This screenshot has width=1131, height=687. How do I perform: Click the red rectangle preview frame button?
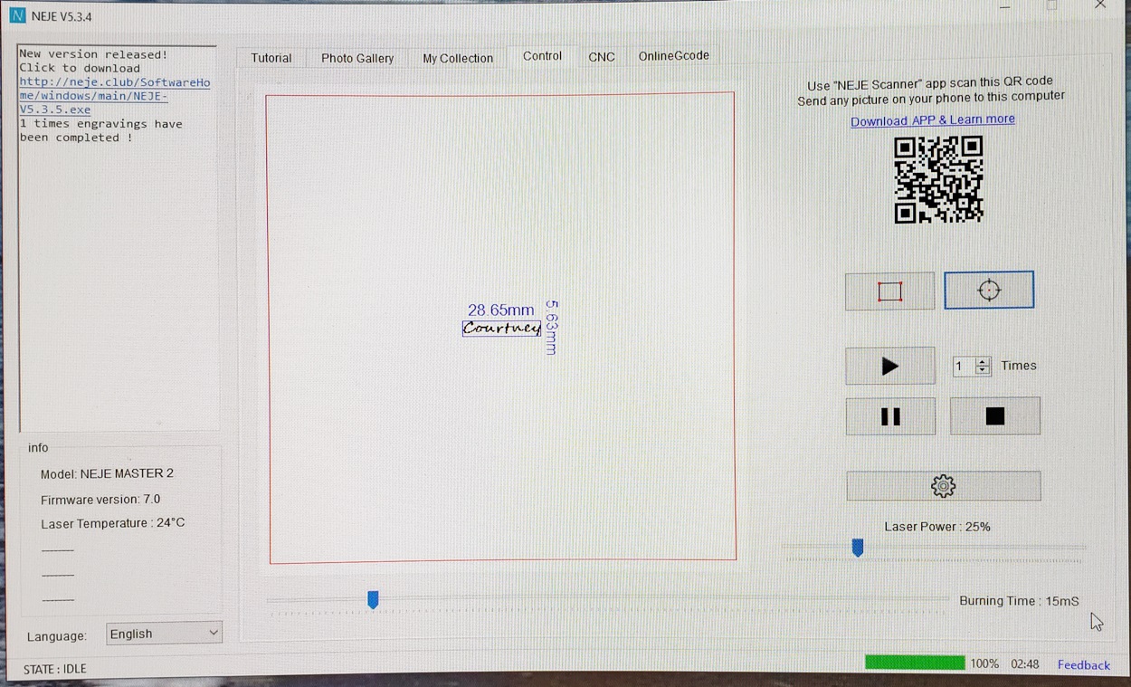coord(889,291)
